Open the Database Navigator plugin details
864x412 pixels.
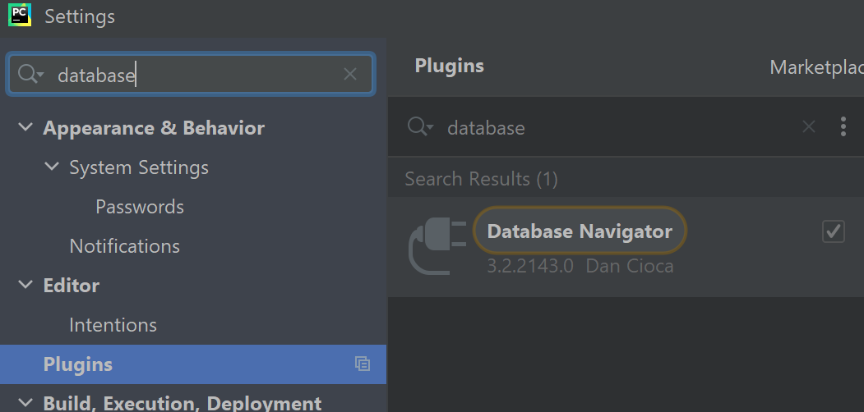(580, 232)
